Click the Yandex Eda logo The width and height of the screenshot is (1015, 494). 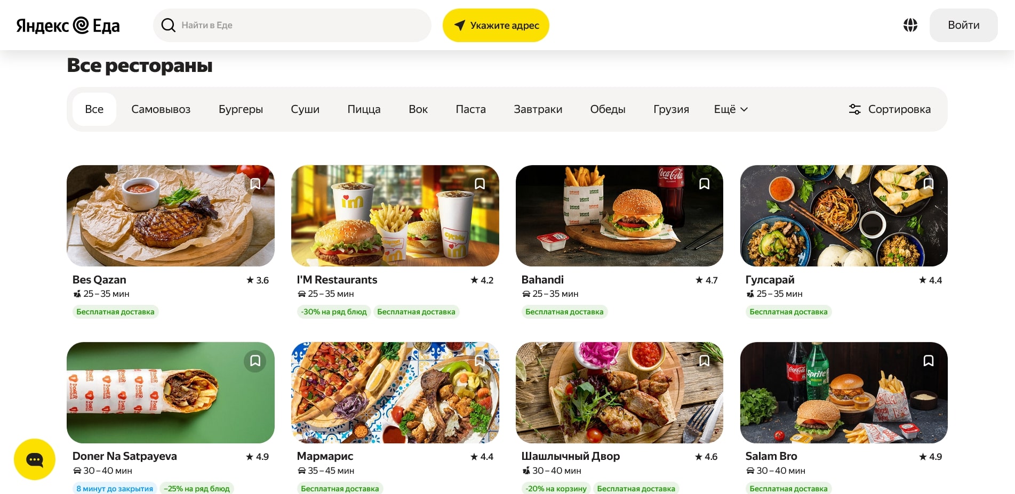click(68, 25)
